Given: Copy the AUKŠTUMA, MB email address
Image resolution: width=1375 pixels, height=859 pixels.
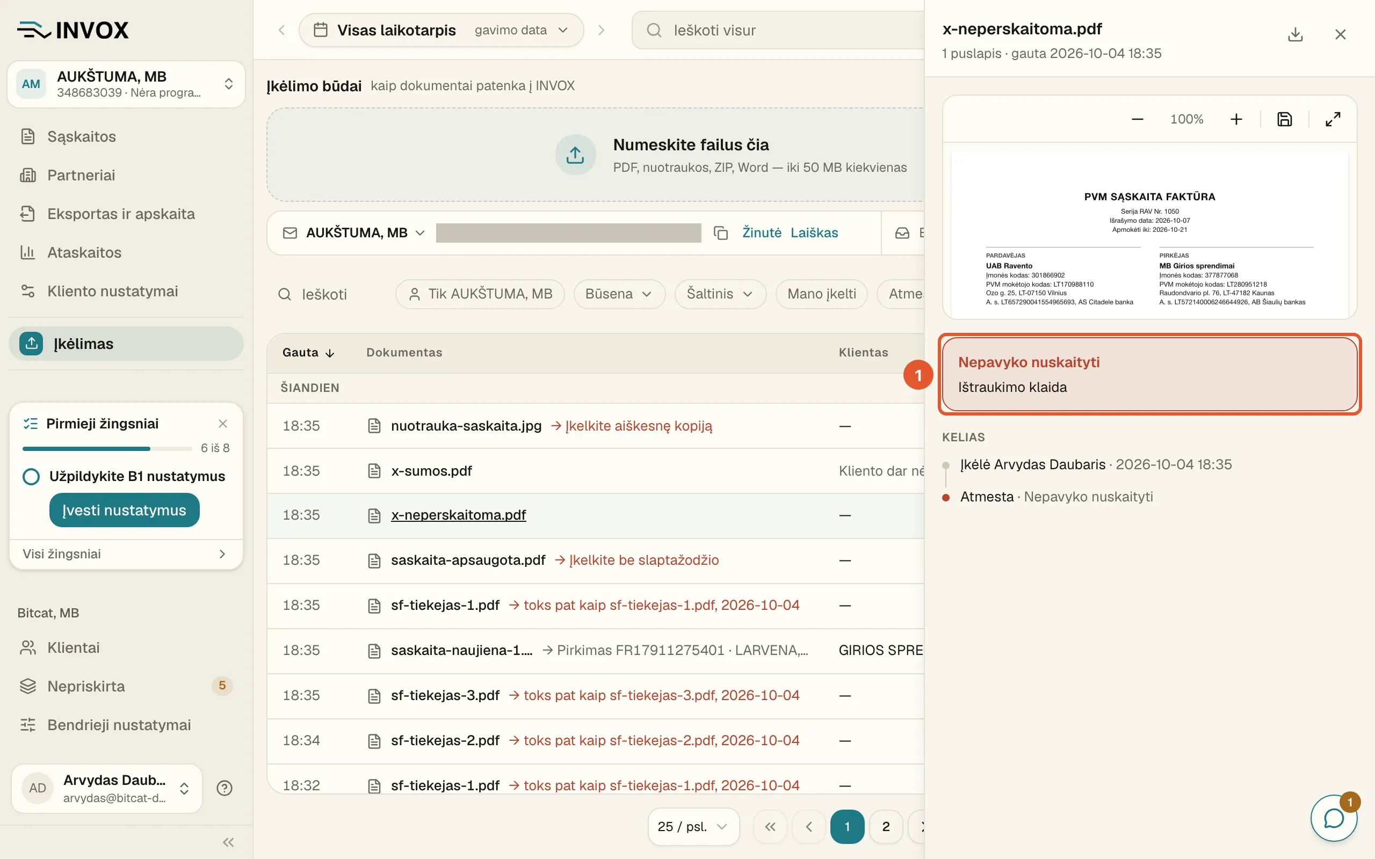Looking at the screenshot, I should point(720,233).
